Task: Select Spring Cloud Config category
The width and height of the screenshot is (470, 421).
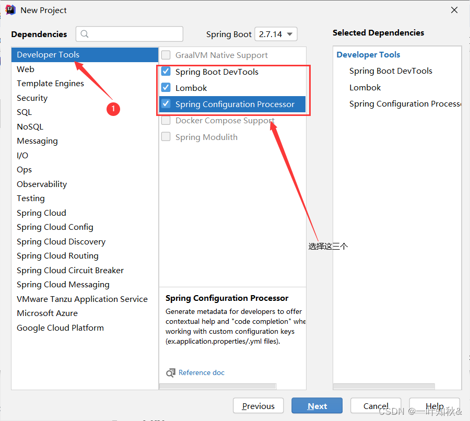Action: pyautogui.click(x=85, y=227)
